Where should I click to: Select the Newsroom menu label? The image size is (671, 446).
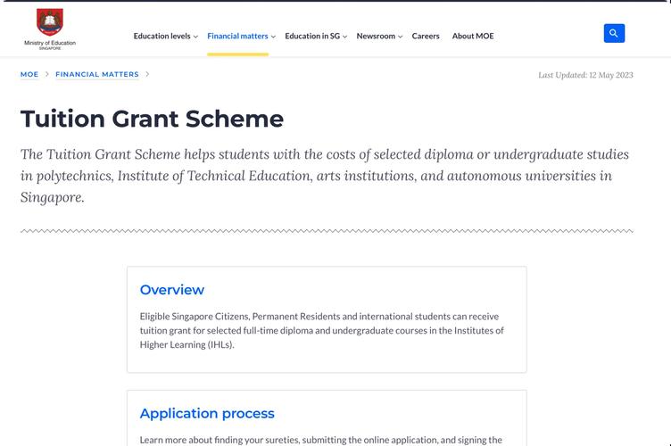[x=376, y=36]
